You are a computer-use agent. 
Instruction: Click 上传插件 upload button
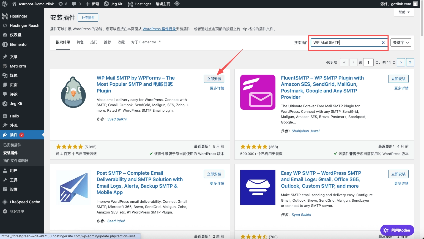click(x=88, y=18)
